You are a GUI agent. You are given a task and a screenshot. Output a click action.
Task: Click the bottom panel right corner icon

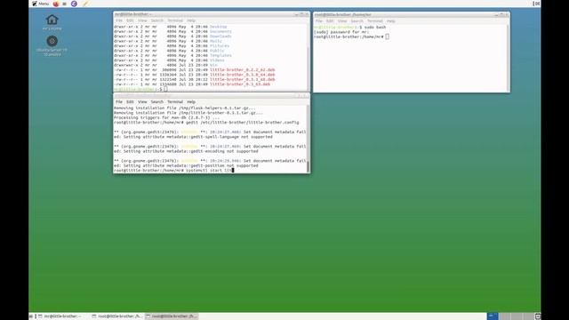[x=538, y=316]
